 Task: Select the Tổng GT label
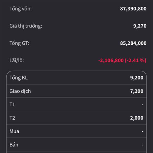click(19, 43)
